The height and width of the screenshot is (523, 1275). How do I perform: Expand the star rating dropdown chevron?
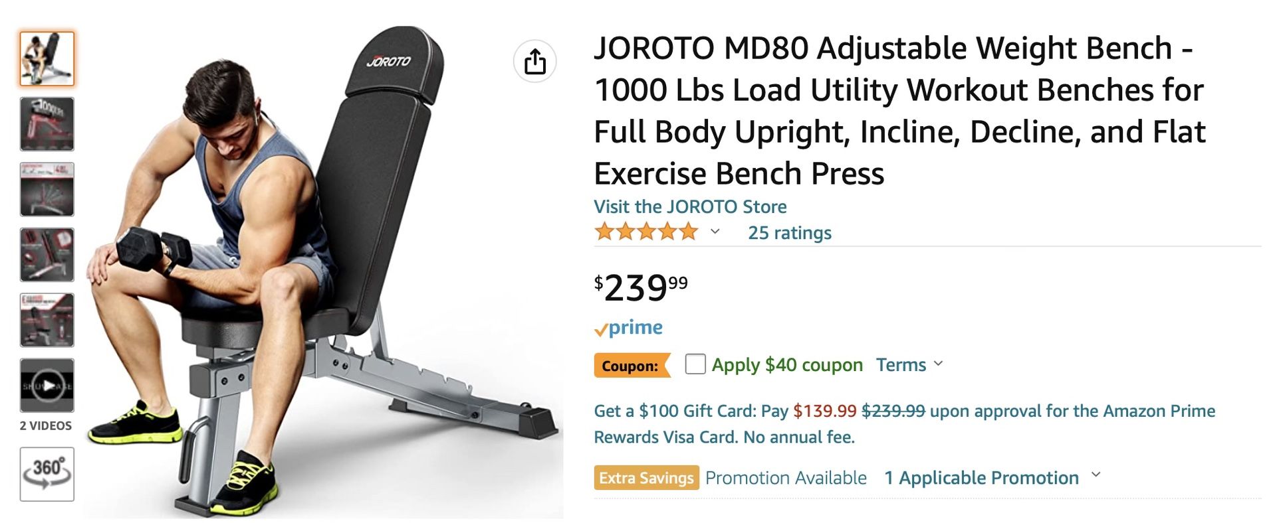point(715,232)
